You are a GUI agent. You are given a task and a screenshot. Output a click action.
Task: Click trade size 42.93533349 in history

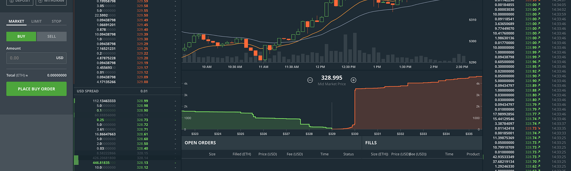503,157
